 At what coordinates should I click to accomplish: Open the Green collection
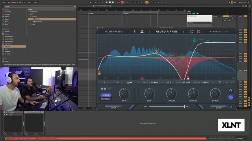pos(7,19)
